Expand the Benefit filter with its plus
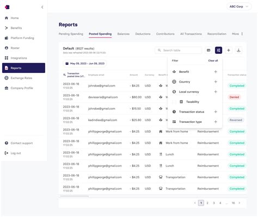The image size is (258, 217). pos(216,72)
